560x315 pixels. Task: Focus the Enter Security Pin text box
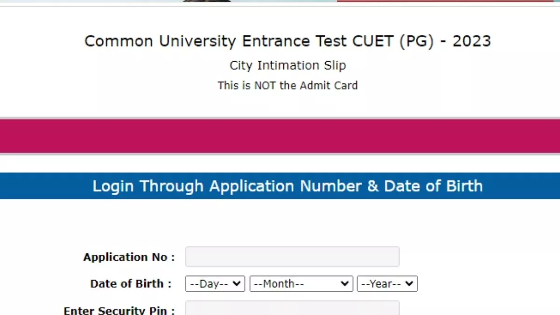coord(292,308)
